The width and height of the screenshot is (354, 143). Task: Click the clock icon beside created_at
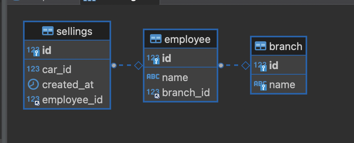tap(33, 85)
